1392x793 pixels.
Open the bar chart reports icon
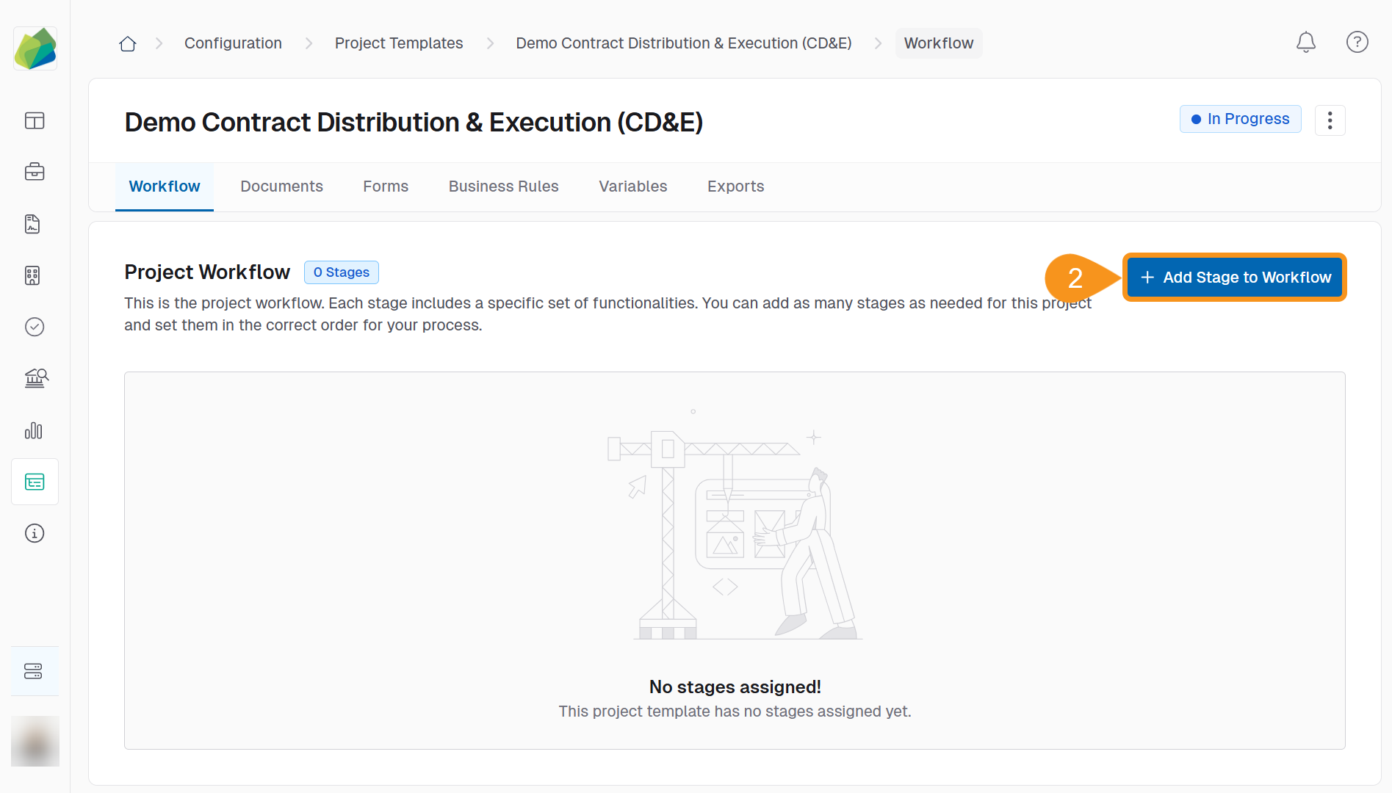pos(35,430)
